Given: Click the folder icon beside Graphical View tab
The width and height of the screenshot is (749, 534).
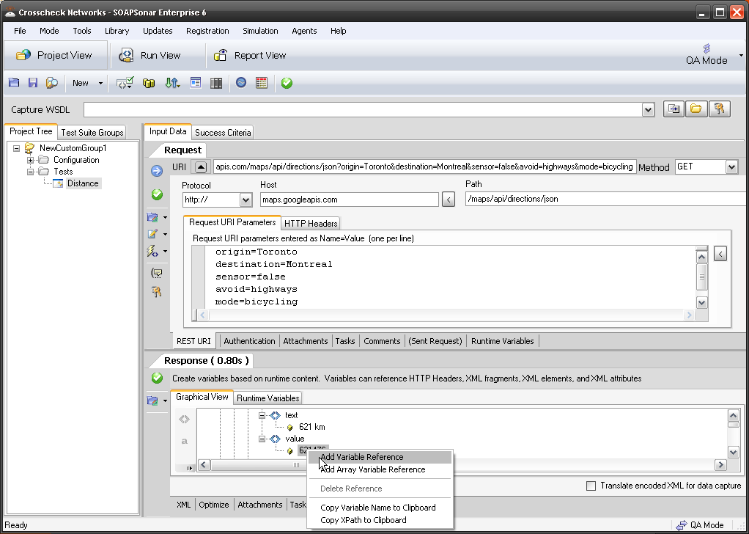Looking at the screenshot, I should coord(152,400).
